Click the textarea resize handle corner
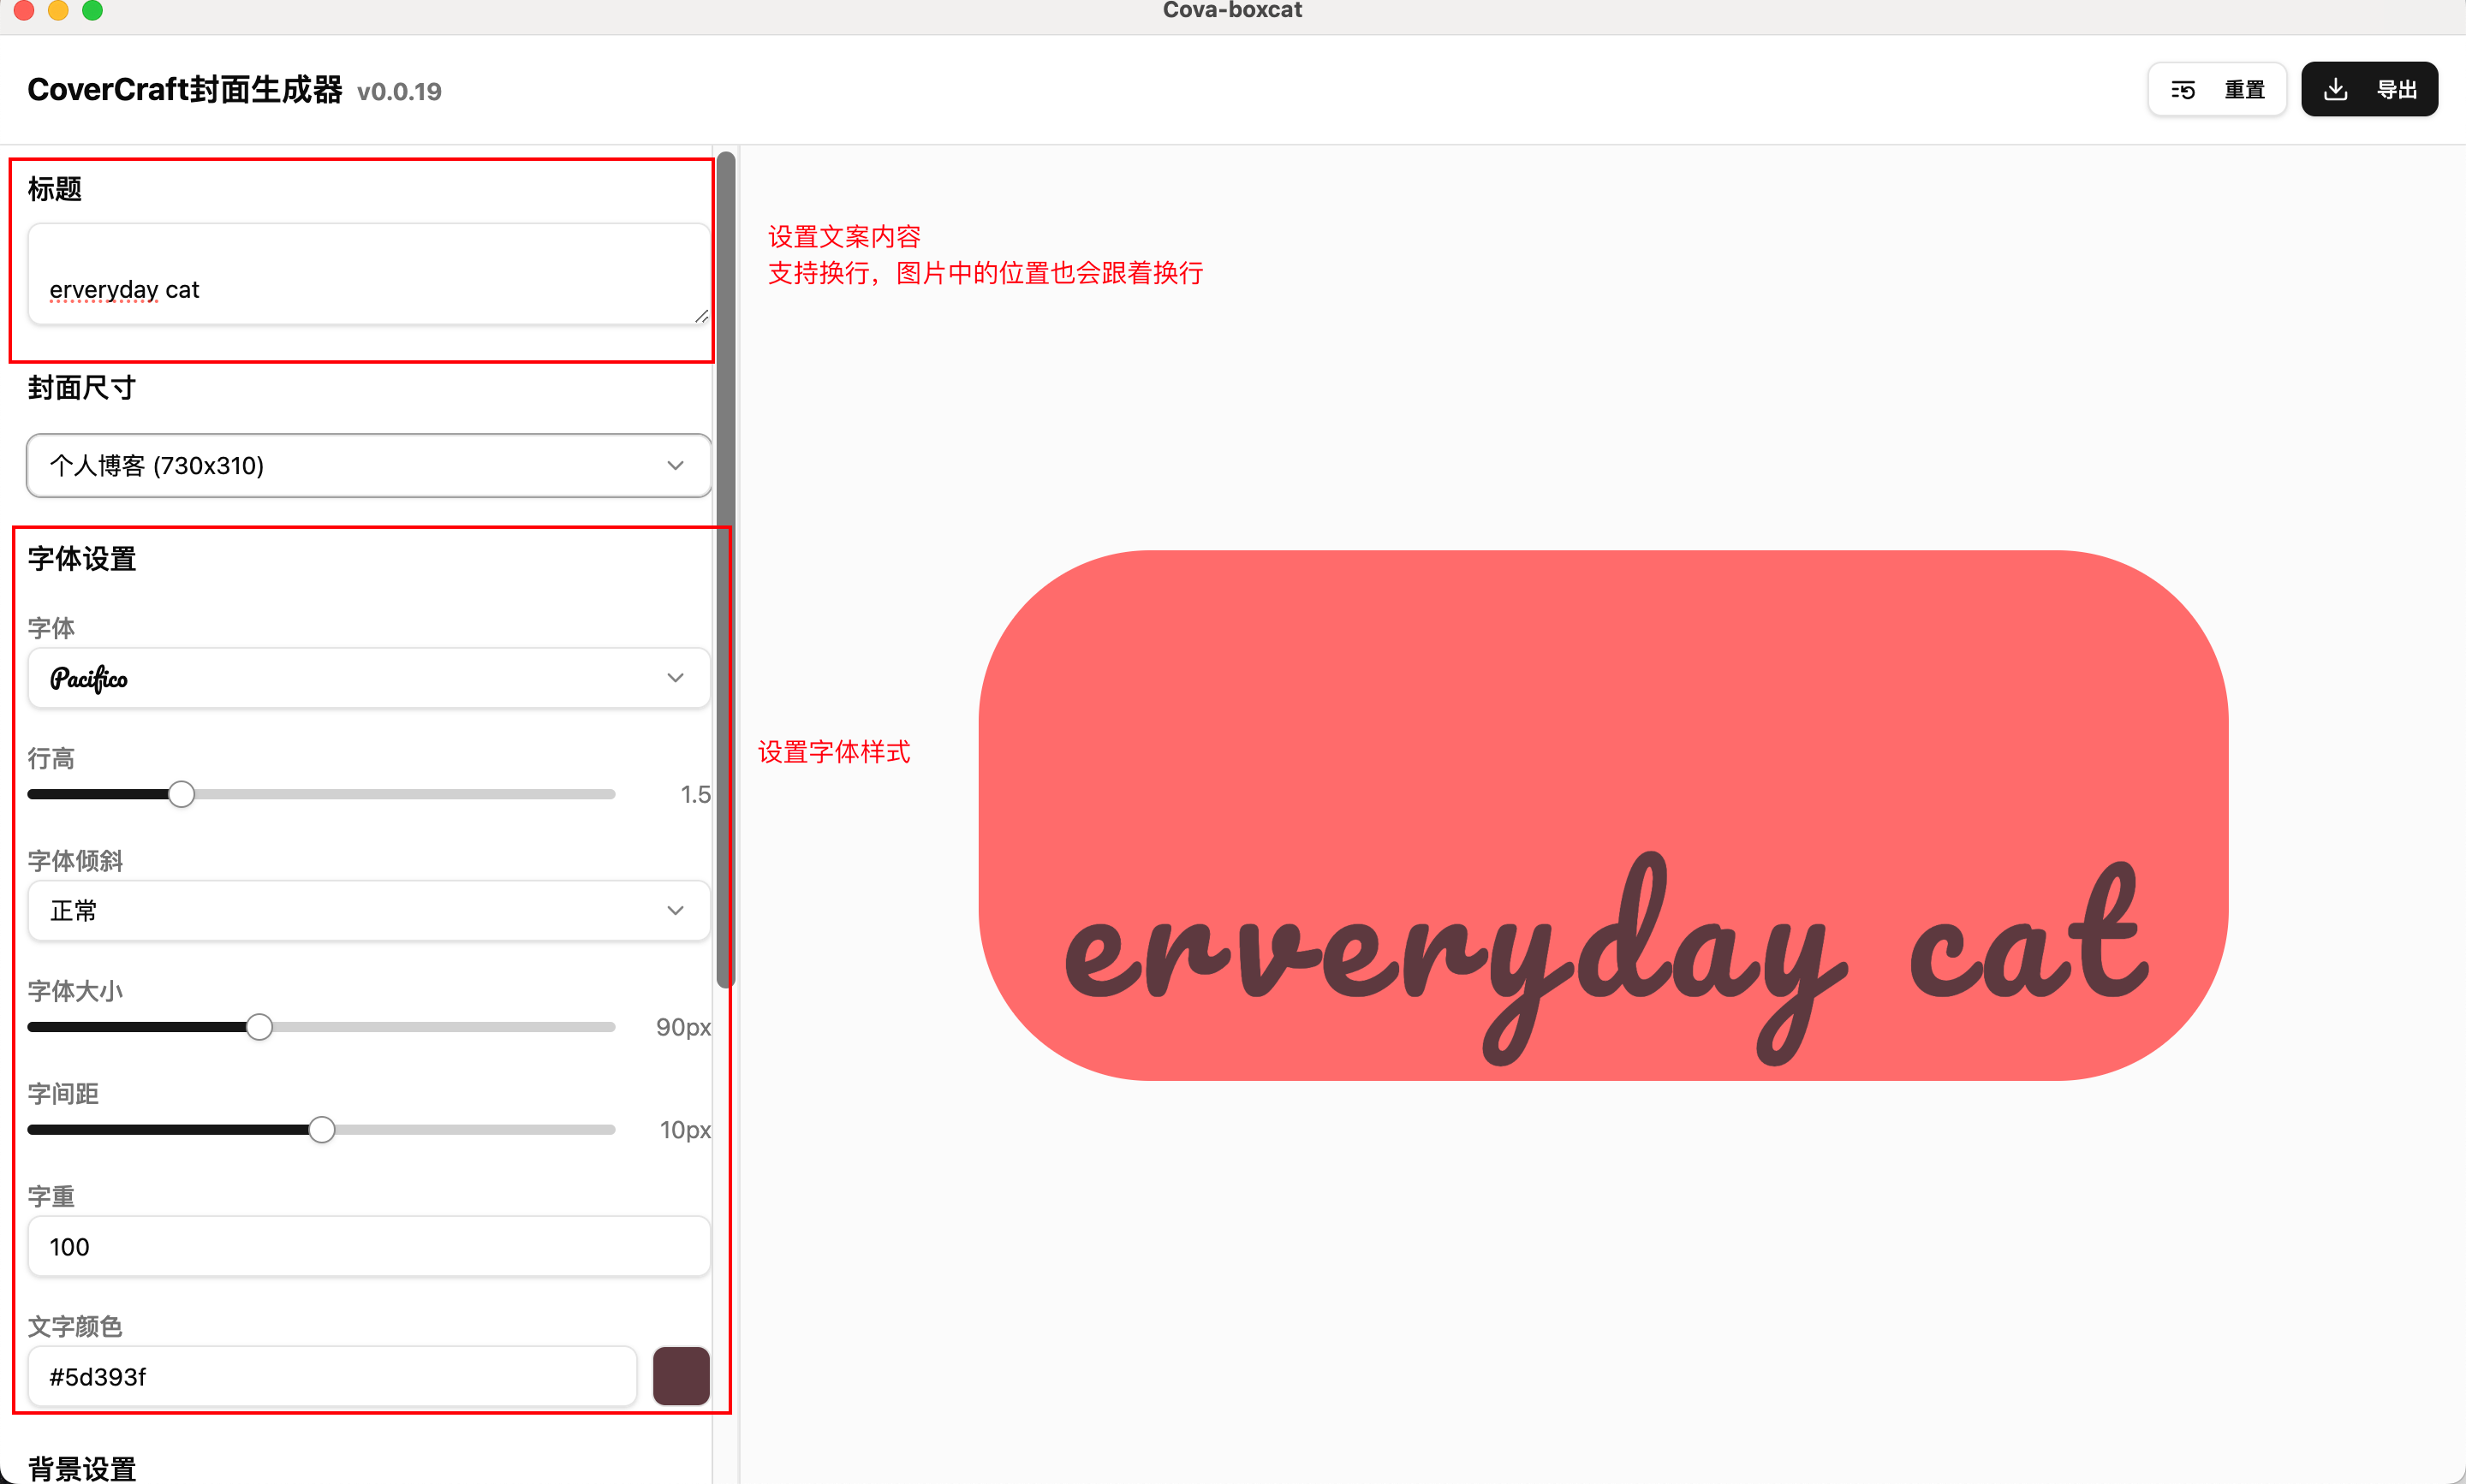The width and height of the screenshot is (2466, 1484). 701,316
